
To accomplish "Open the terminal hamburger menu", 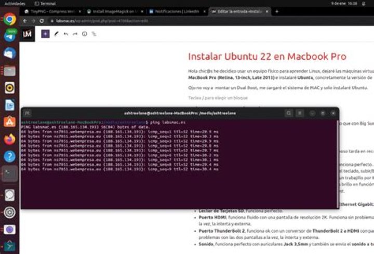I will click(x=300, y=113).
